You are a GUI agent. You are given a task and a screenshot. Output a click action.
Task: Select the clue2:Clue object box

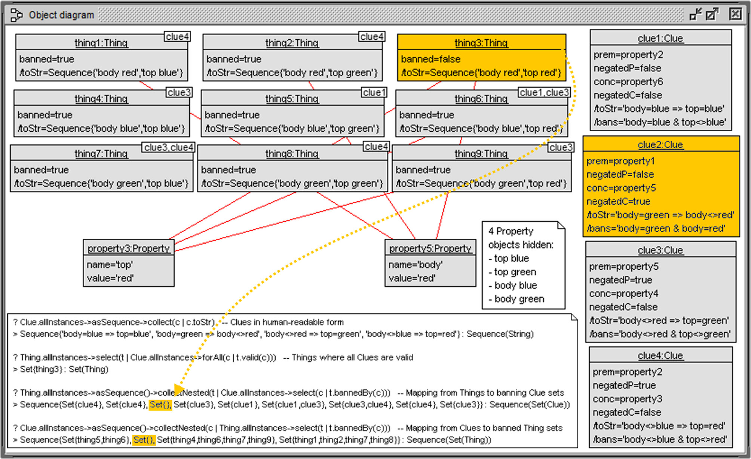pos(660,187)
